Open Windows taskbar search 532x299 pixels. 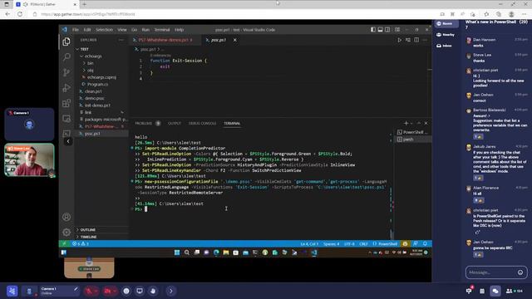point(186,252)
